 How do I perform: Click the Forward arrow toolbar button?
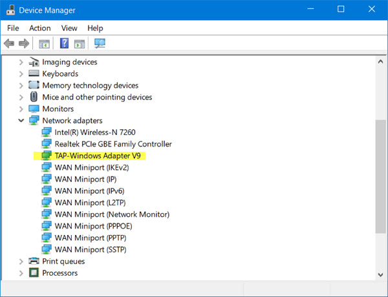point(24,43)
